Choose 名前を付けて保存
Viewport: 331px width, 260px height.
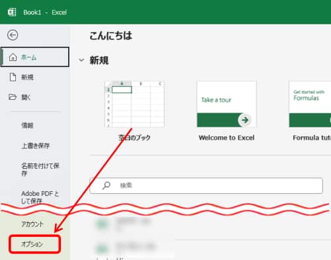40,169
